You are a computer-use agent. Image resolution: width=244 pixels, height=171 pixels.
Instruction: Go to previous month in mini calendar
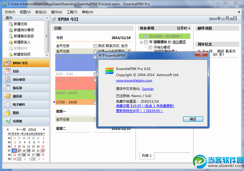tap(8, 129)
